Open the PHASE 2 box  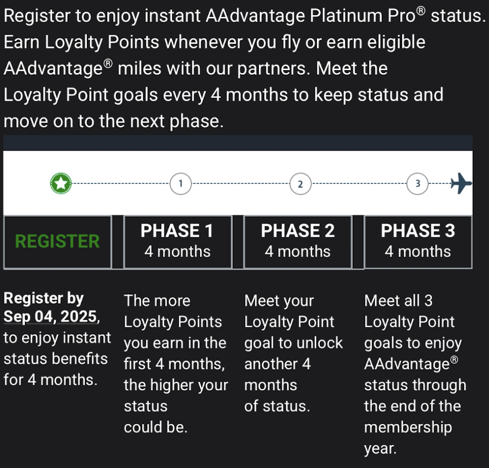[298, 241]
